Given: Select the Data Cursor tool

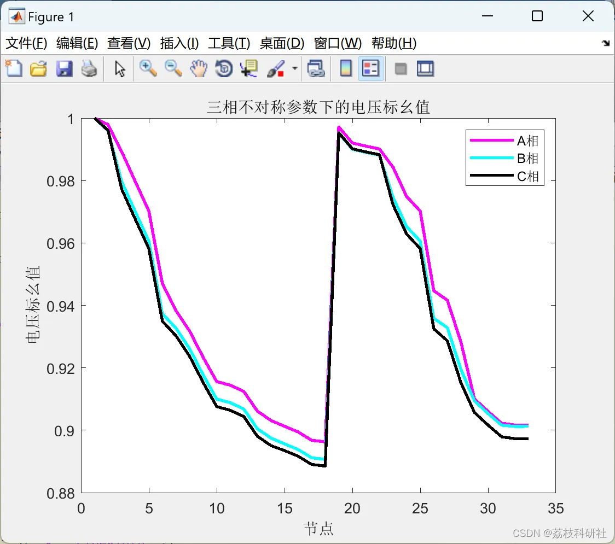Looking at the screenshot, I should coord(248,68).
